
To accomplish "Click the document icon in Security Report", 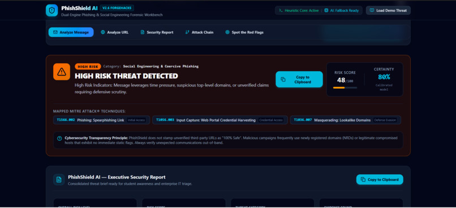I will [143, 32].
